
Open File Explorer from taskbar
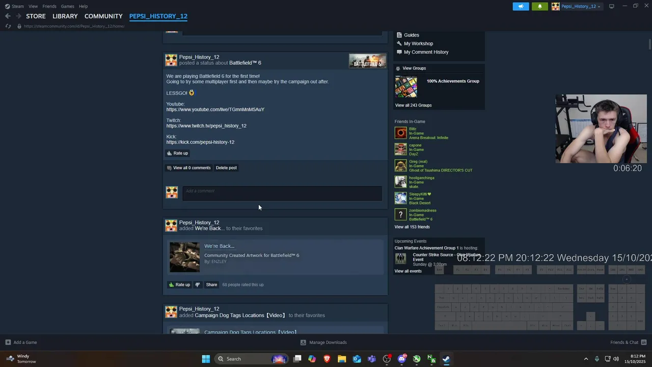342,359
